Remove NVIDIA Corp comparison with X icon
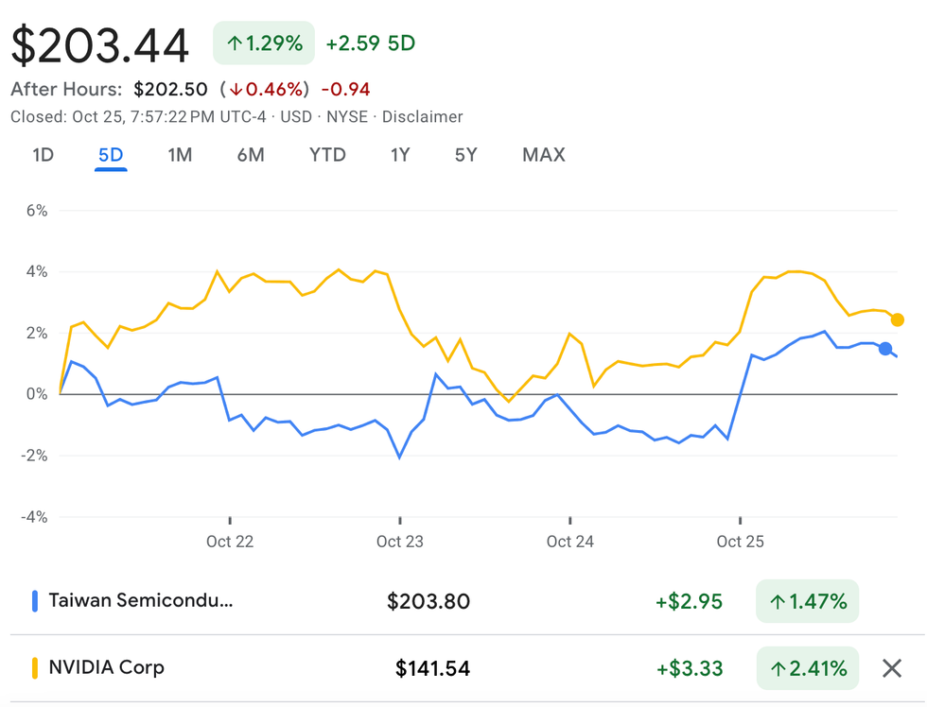927x707 pixels. pyautogui.click(x=891, y=669)
